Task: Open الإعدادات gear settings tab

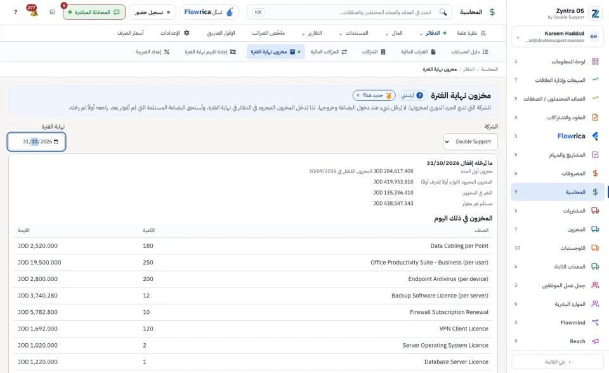Action: pos(175,33)
